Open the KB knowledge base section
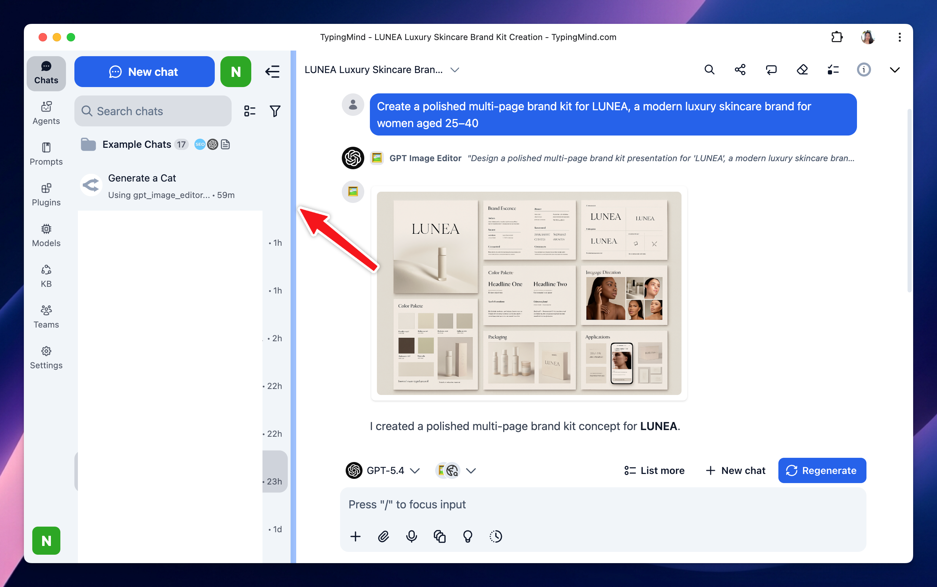 coord(46,276)
